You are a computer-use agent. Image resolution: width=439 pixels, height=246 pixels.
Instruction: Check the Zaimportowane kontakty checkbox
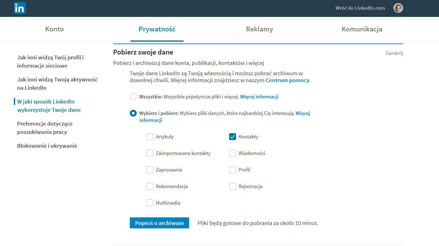click(150, 153)
